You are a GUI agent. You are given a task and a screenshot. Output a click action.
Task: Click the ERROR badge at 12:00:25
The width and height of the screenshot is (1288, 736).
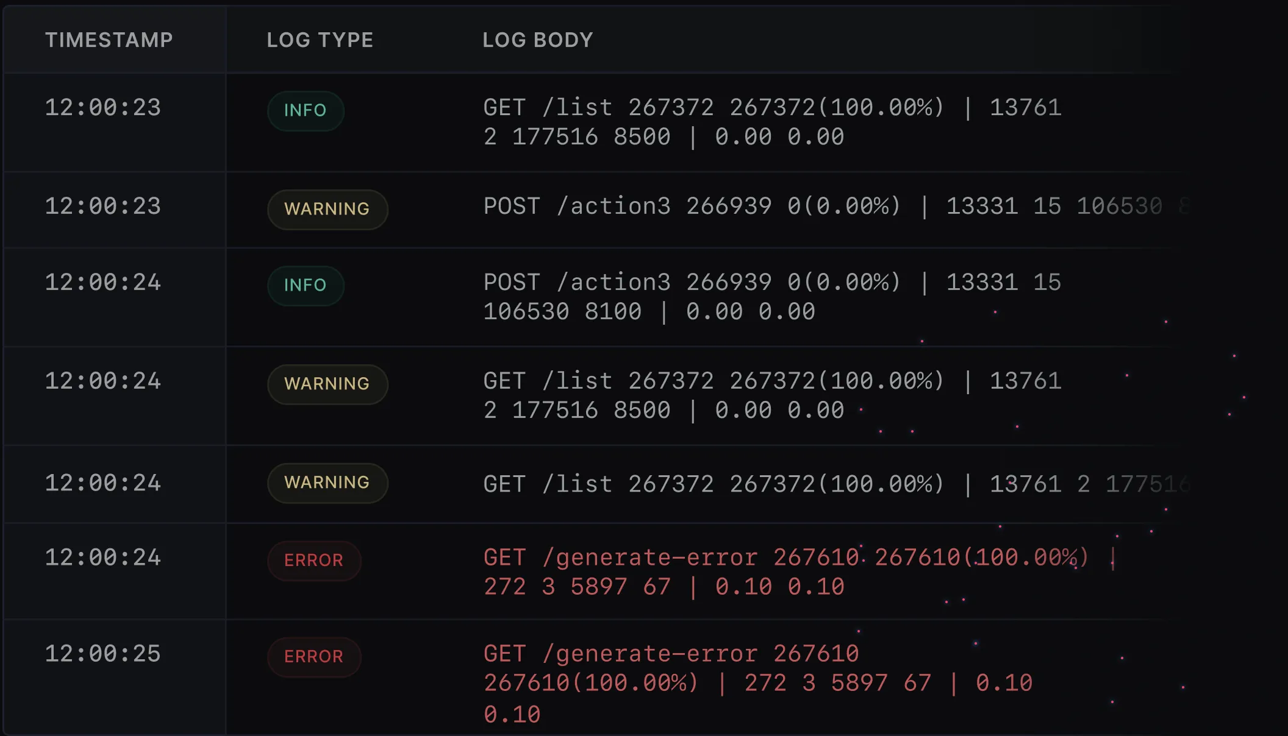pos(314,657)
